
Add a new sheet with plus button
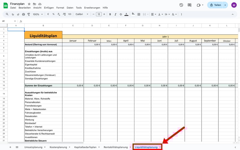point(10,147)
